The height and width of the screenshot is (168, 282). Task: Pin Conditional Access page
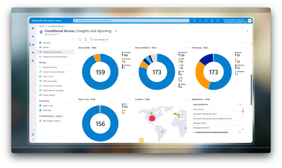[x=116, y=31]
